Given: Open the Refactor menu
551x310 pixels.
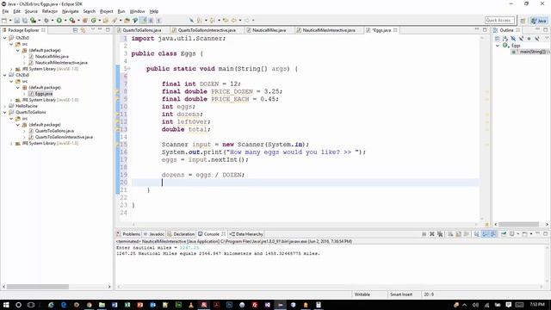Looking at the screenshot, I should click(x=50, y=11).
